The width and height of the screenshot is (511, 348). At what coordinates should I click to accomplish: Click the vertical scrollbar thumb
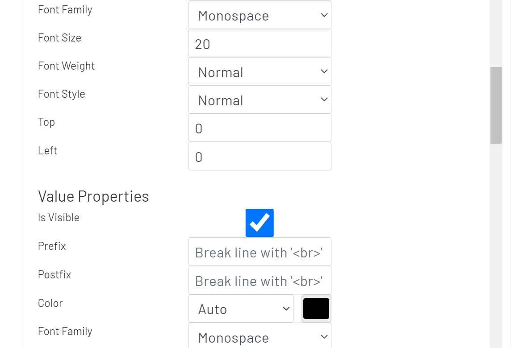tap(496, 105)
